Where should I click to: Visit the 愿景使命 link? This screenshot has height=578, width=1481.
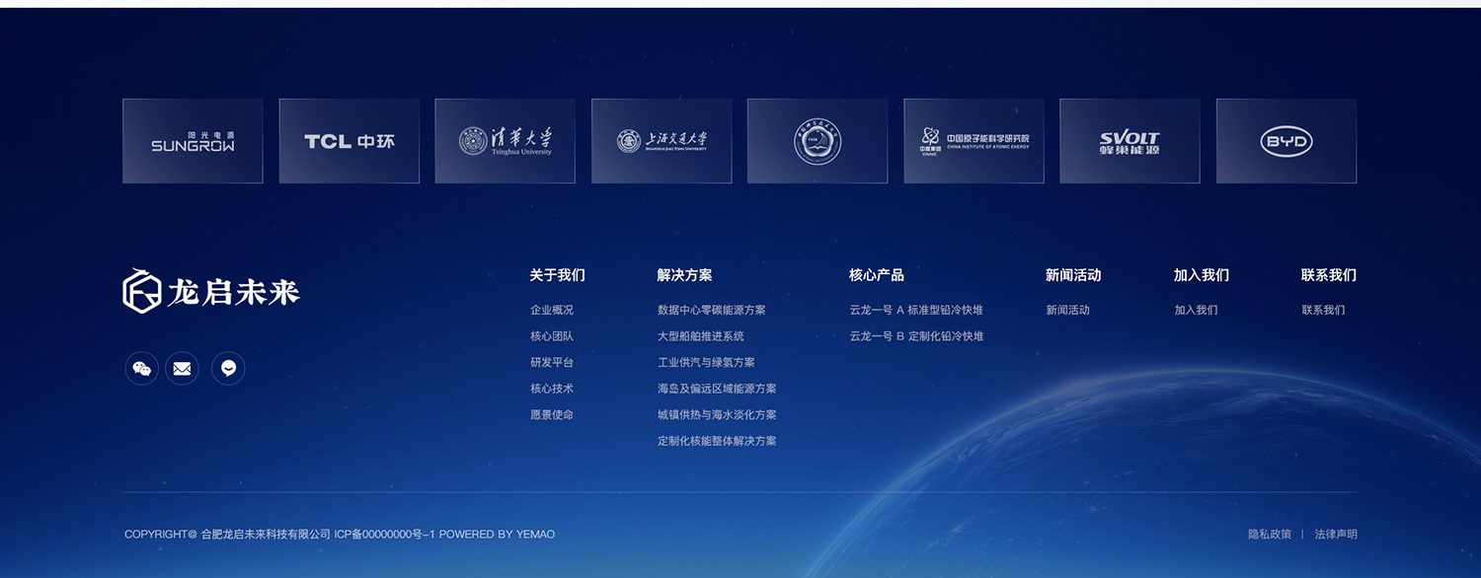[552, 415]
